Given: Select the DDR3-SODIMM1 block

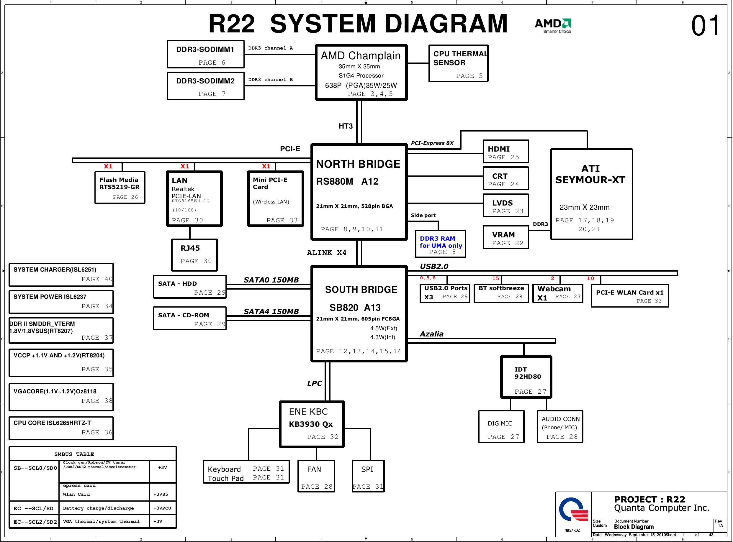Looking at the screenshot, I should coord(205,54).
